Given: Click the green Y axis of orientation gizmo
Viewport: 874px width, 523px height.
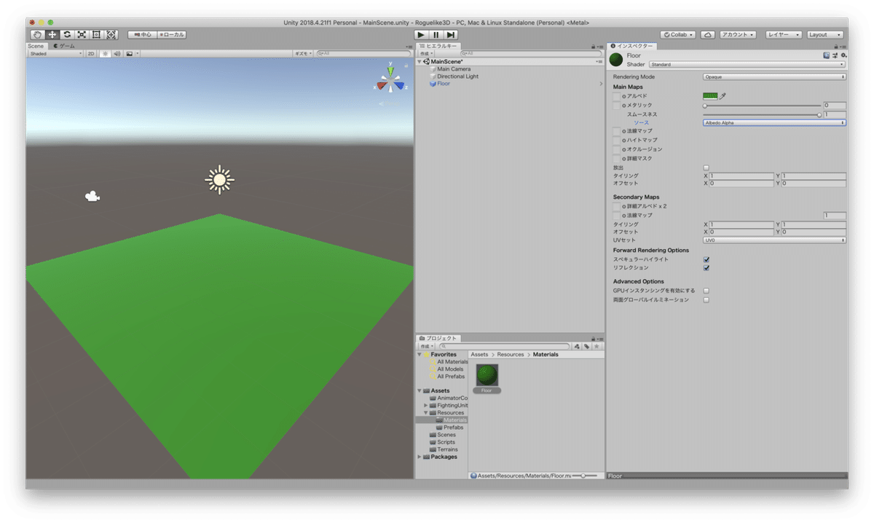Looking at the screenshot, I should (x=390, y=70).
